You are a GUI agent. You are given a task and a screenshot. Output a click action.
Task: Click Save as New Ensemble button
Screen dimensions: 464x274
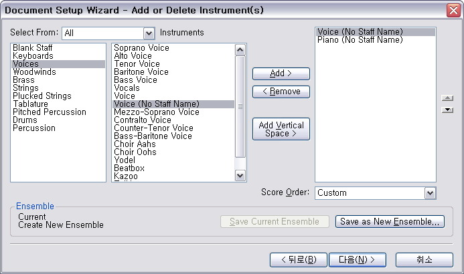(x=390, y=222)
